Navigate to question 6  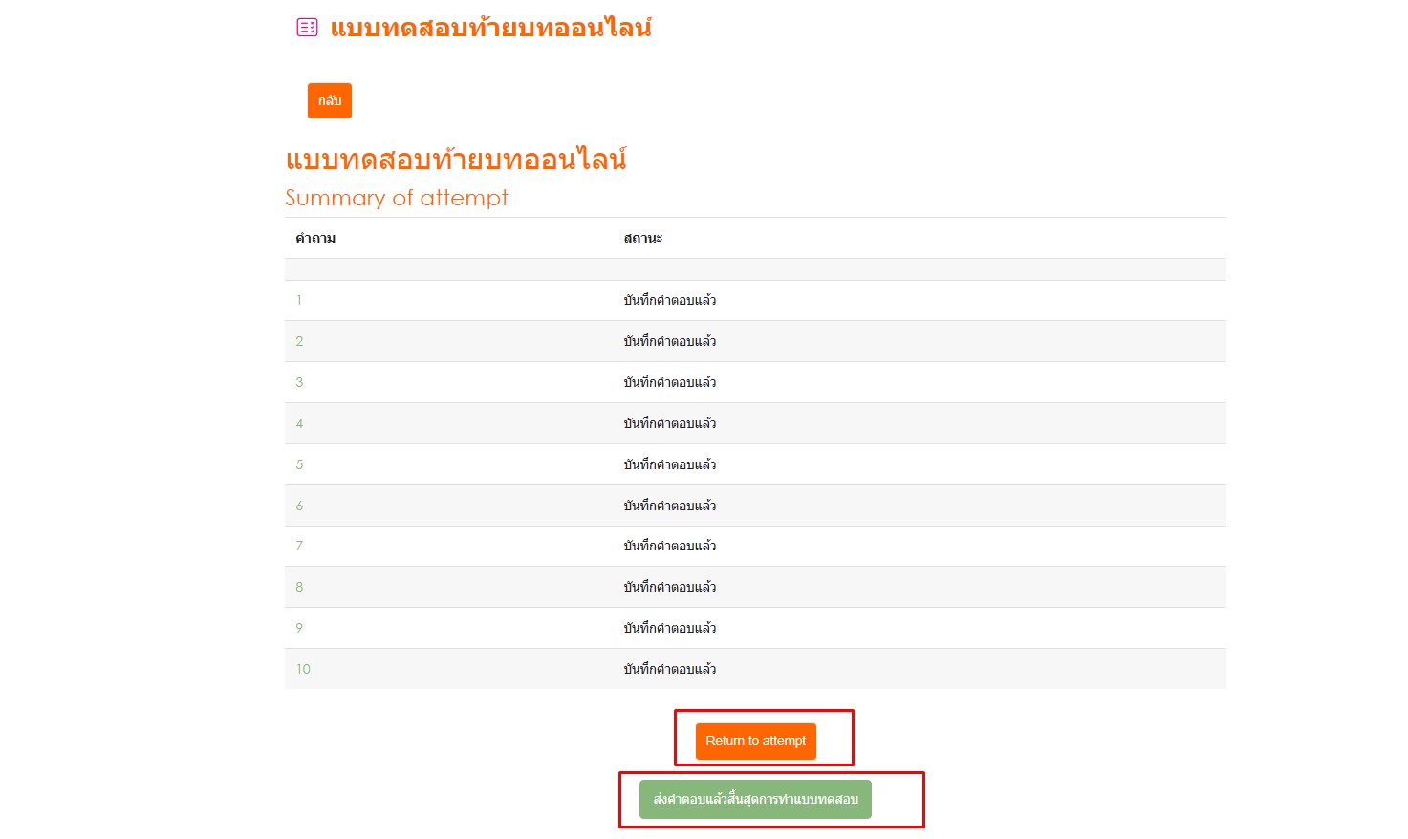tap(299, 506)
